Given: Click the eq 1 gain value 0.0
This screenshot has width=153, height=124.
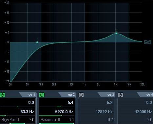Looking at the screenshot, I should click(x=31, y=103).
